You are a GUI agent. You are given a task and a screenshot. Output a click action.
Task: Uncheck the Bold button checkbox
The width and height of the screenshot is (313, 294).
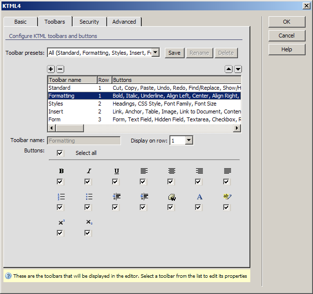pos(60,182)
